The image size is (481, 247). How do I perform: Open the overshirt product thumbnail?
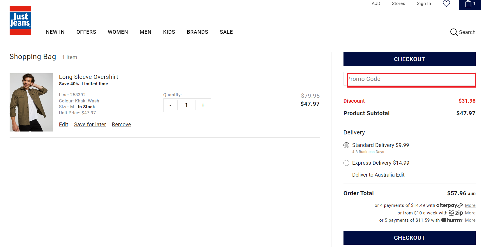[31, 102]
